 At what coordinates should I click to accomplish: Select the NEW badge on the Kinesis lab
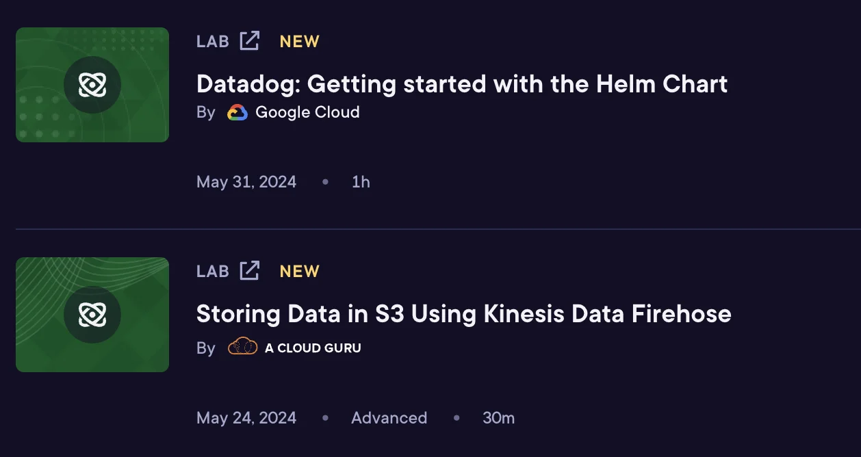298,271
